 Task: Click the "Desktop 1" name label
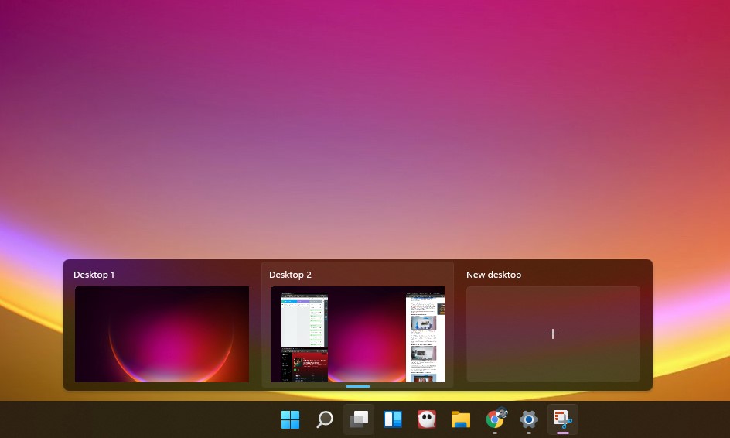94,275
